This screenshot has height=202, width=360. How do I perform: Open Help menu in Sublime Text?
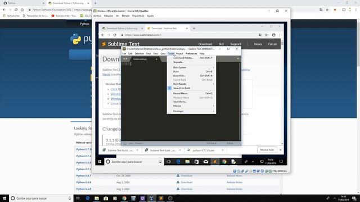202,54
